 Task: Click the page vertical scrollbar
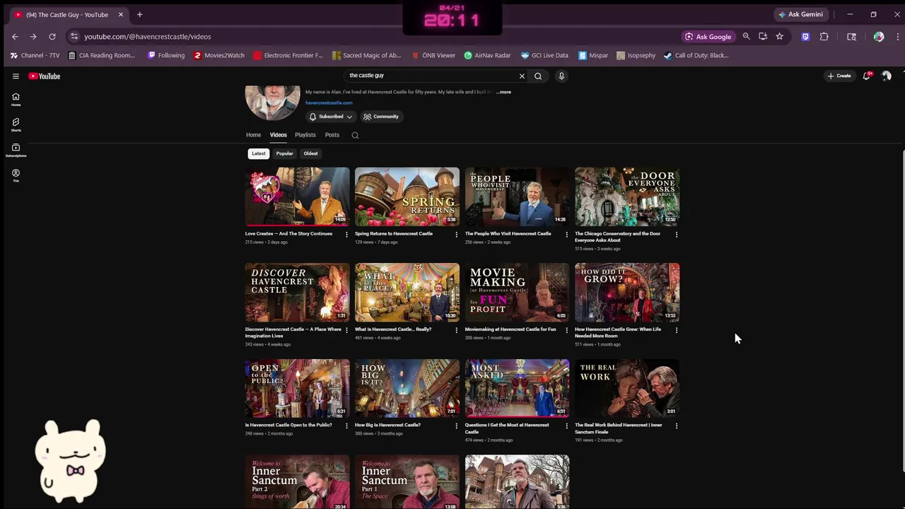point(902,311)
